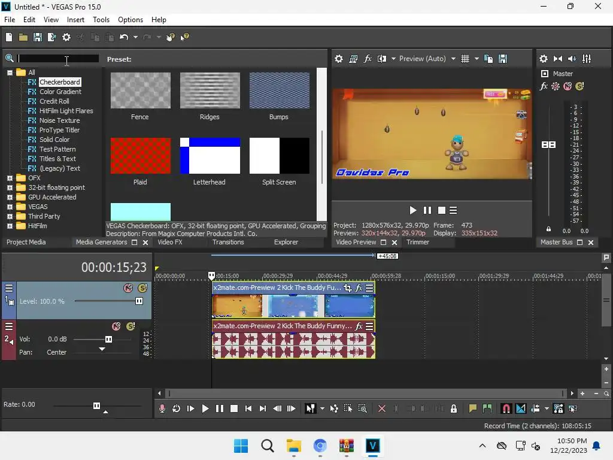Copy preview snapshot to clipboard
This screenshot has height=460, width=613.
coord(488,59)
